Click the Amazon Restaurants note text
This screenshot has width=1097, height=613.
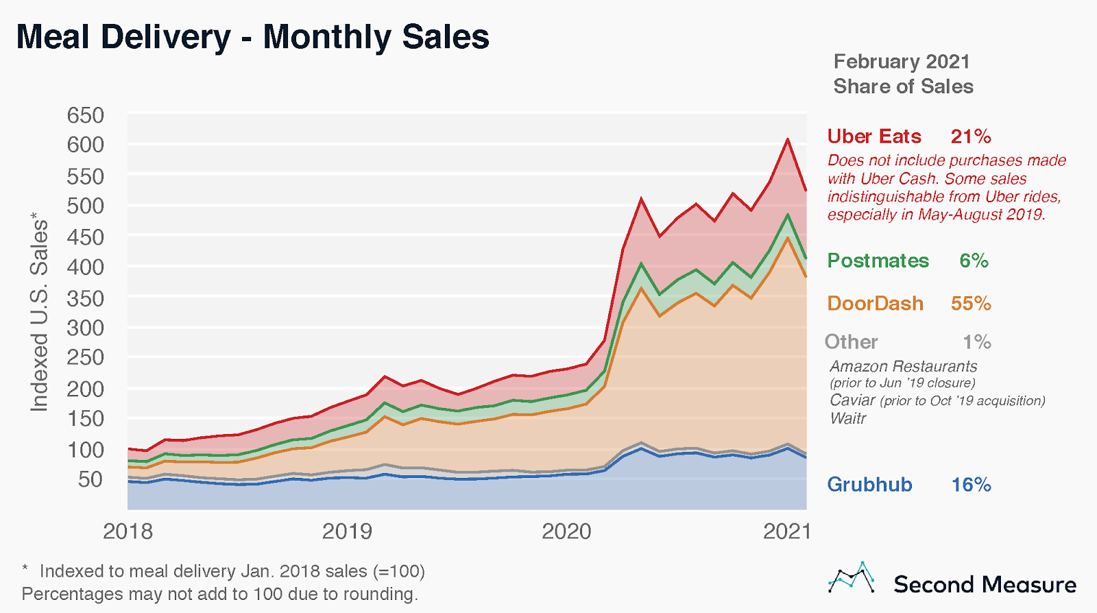point(904,366)
